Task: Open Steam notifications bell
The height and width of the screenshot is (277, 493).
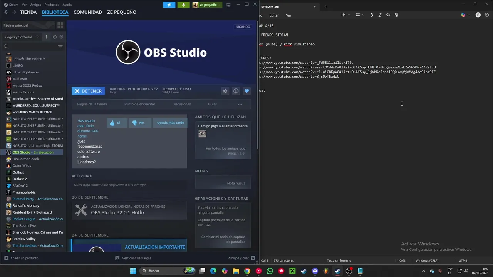Action: point(183,5)
